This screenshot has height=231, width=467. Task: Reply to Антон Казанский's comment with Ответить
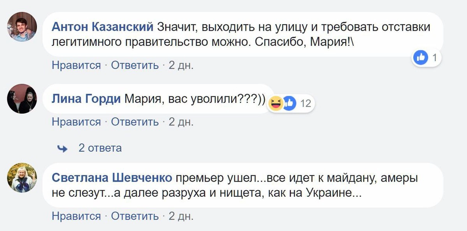(x=135, y=65)
